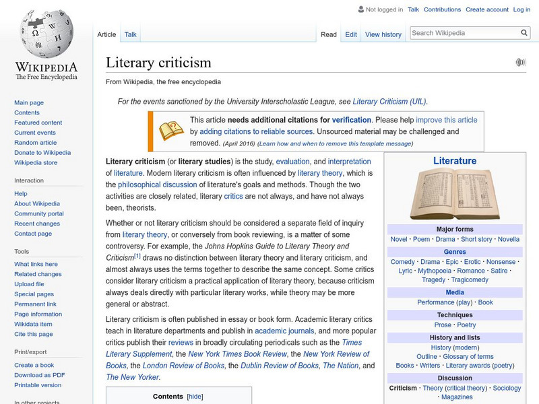Select the Read view tab
Viewport: 539px width, 404px height.
[x=329, y=34]
